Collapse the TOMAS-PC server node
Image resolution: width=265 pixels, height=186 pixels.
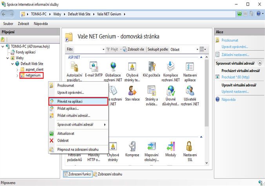coord(3,47)
